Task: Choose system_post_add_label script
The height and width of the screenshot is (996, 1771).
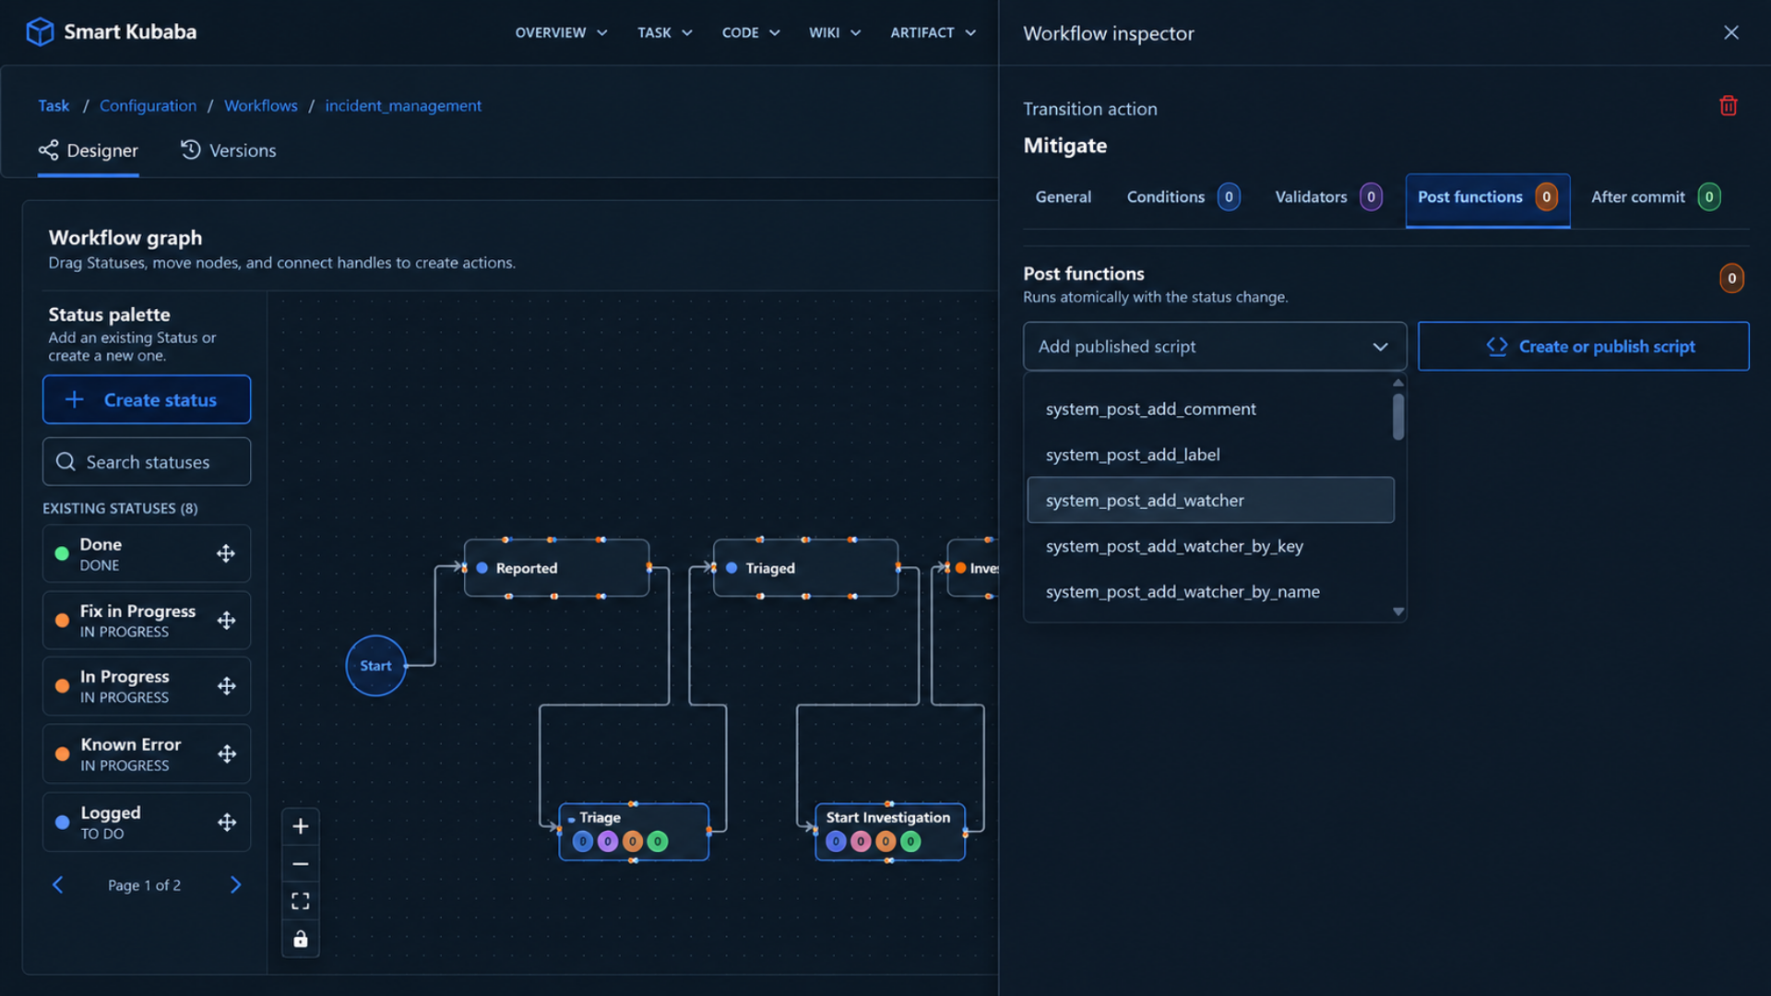Action: (1210, 455)
